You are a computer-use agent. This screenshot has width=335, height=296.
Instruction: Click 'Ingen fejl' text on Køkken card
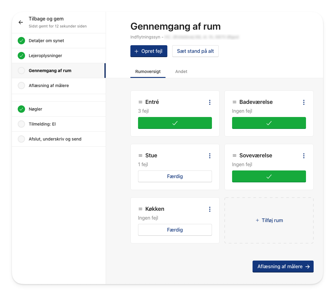(148, 218)
